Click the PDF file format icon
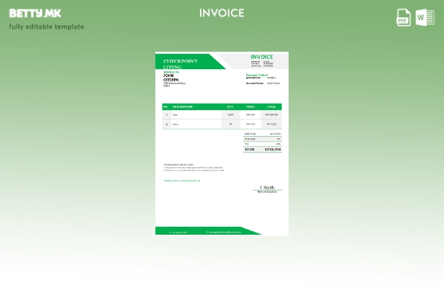The image size is (444, 288). pyautogui.click(x=404, y=17)
